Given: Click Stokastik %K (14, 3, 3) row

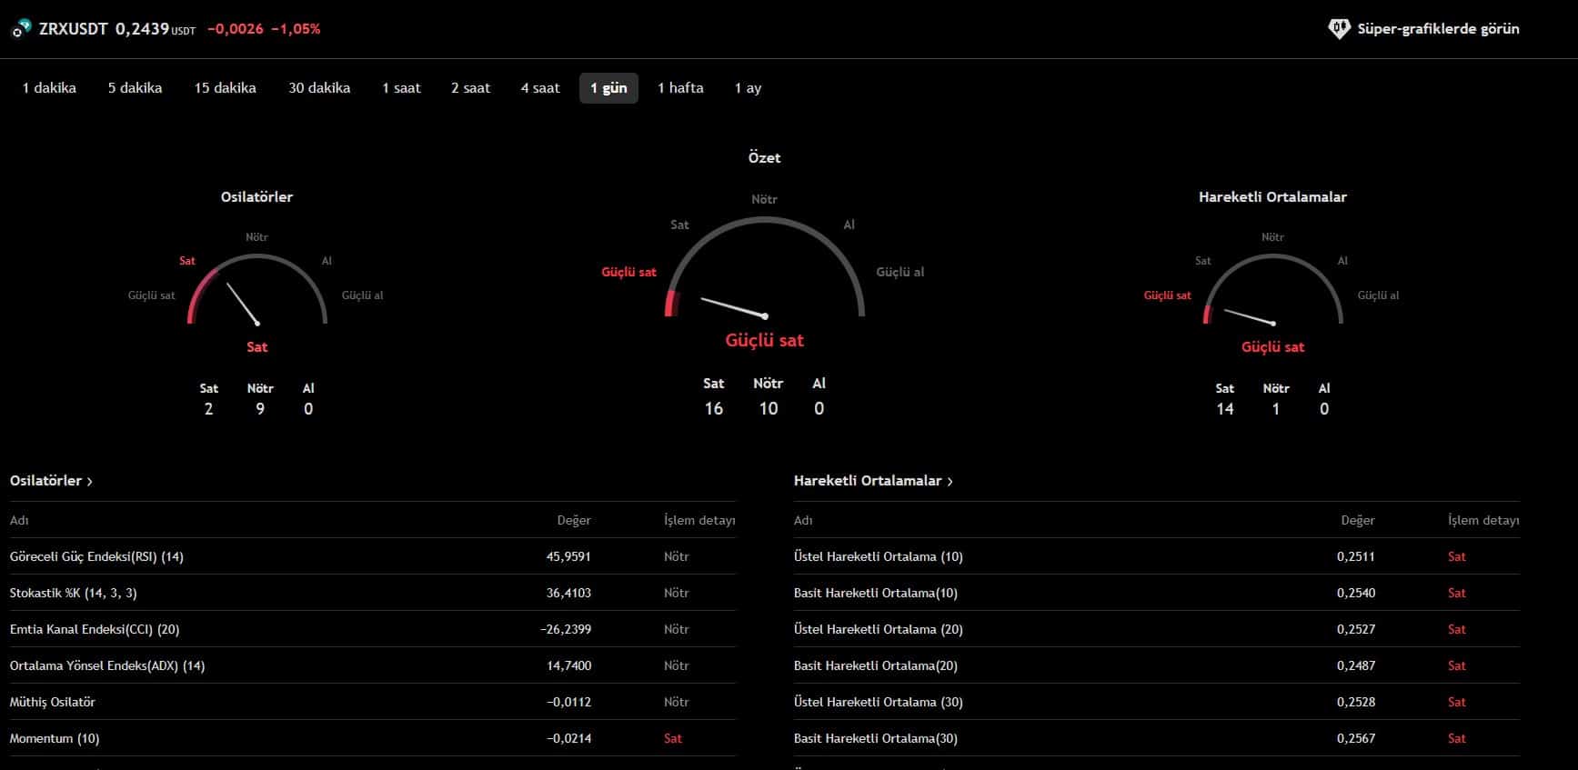Looking at the screenshot, I should pyautogui.click(x=372, y=593).
